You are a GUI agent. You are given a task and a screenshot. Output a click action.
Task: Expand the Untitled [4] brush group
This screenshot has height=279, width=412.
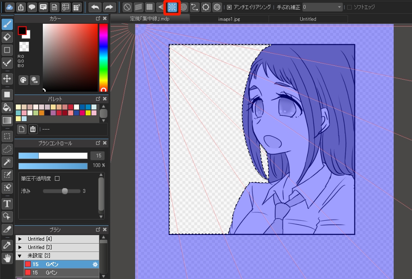coord(20,239)
